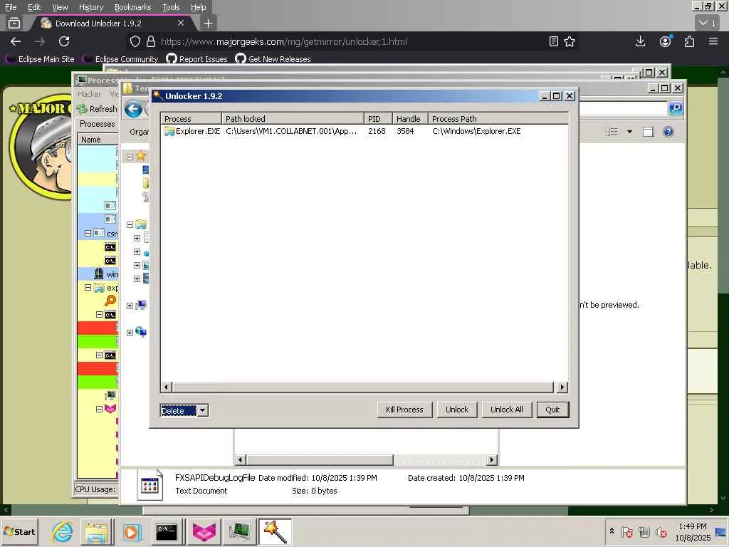This screenshot has height=547, width=729.
Task: Click the Handle column header
Action: (410, 119)
